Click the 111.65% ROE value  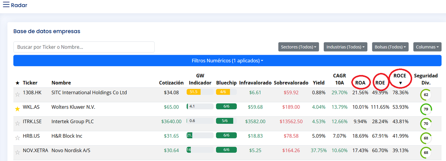[379, 107]
